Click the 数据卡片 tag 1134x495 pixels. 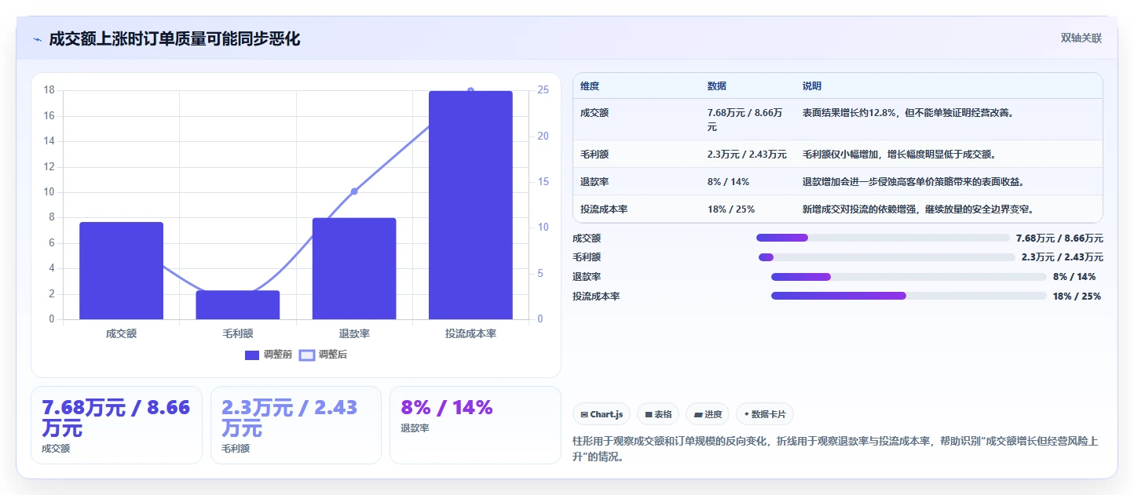pos(764,414)
